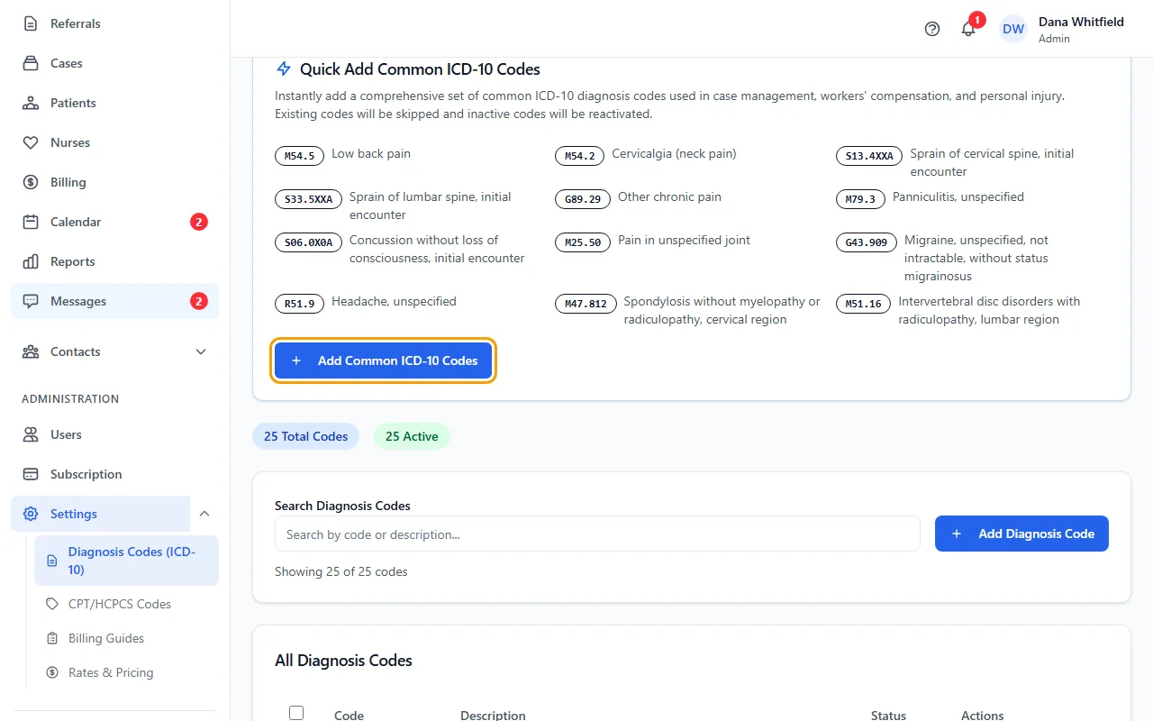This screenshot has width=1153, height=721.
Task: Open the Referrals document icon
Action: coord(31,23)
